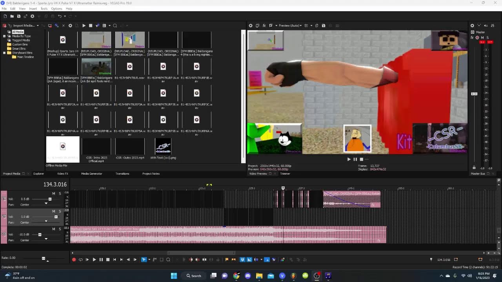Select B1-4SJV4XPV7XUR.wav media file
This screenshot has height=282, width=502.
130,67
